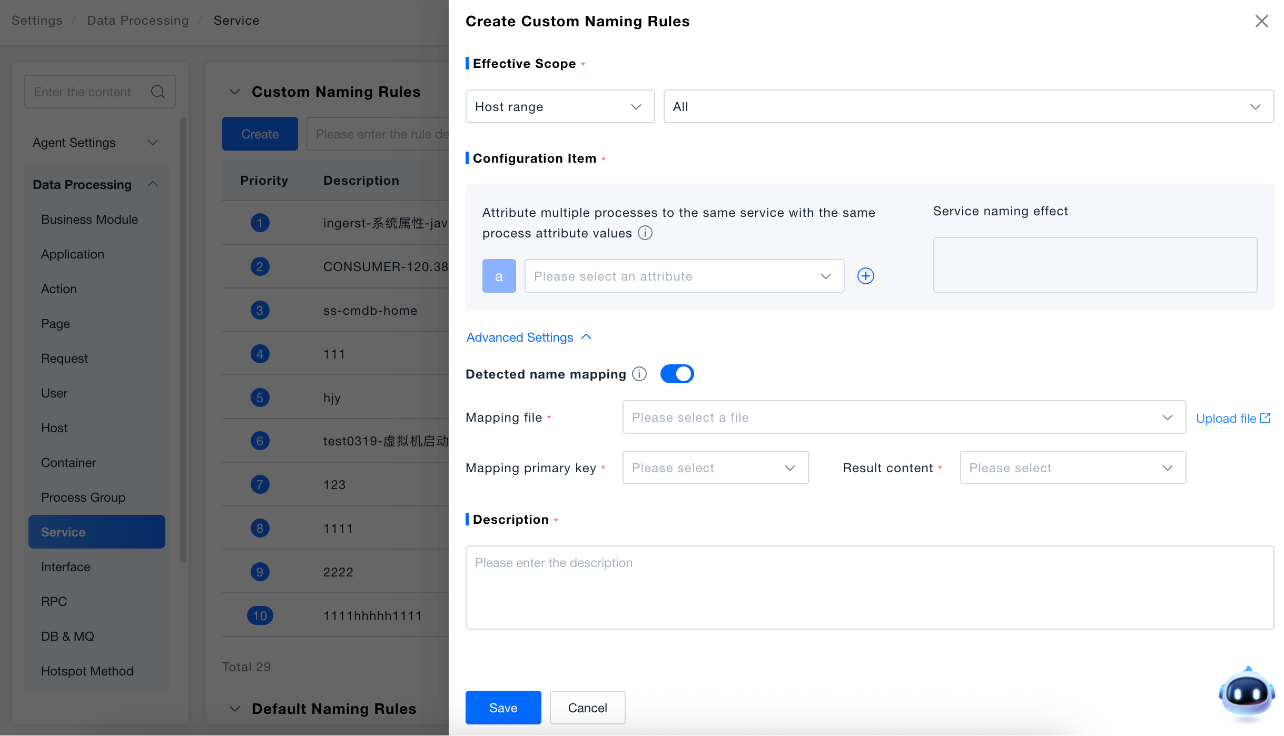Click the attribute label 'a' badge
This screenshot has height=736, width=1284.
click(x=499, y=276)
